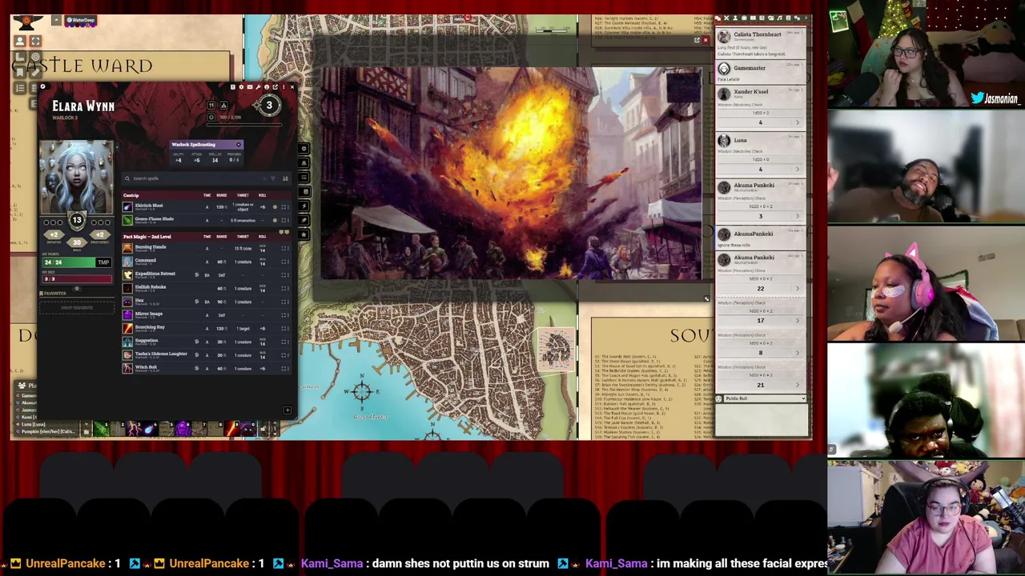1025x576 pixels.
Task: Take a Long Rest campfire icon
Action: pyautogui.click(x=223, y=105)
